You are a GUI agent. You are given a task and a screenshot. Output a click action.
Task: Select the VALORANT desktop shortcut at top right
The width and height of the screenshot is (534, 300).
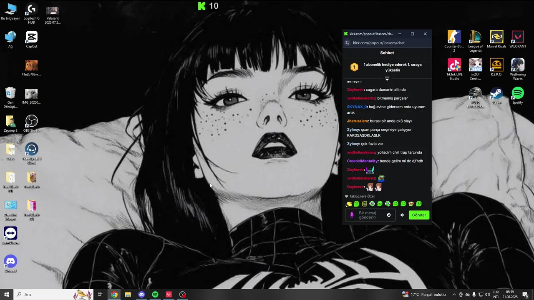pos(518,39)
